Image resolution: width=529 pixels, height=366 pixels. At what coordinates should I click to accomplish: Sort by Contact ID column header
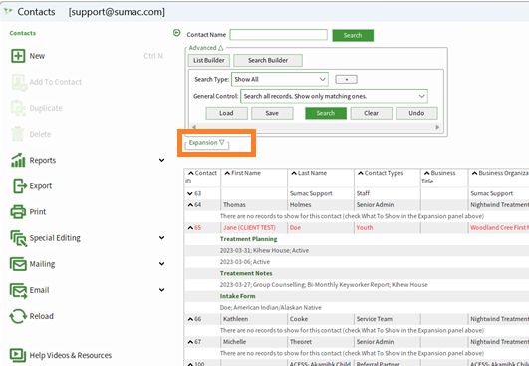click(202, 177)
